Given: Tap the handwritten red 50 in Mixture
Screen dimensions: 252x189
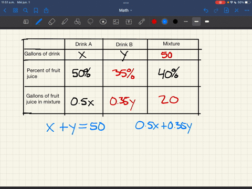Looking at the screenshot, I should pos(167,55).
